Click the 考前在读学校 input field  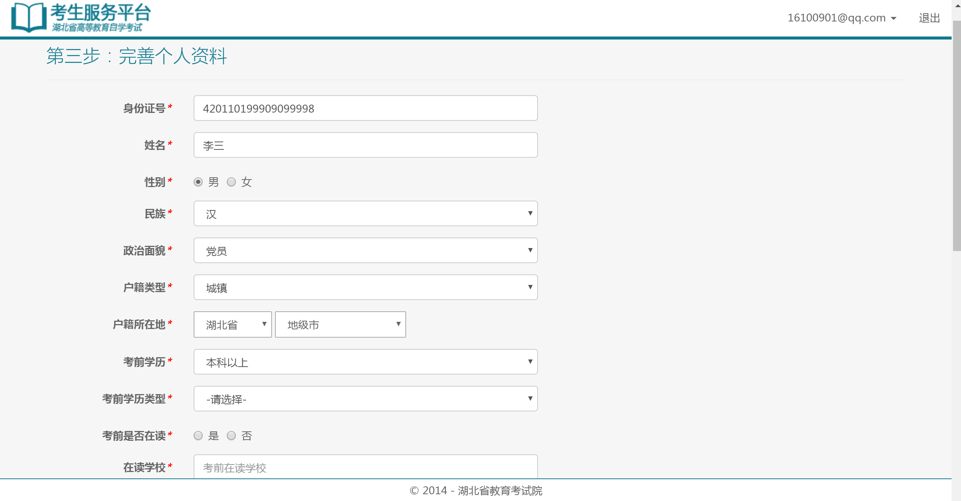(365, 467)
